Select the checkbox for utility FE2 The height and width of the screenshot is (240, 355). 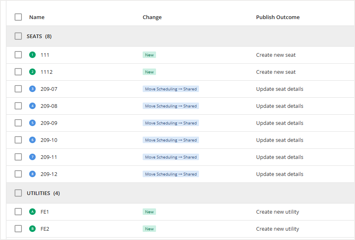click(18, 229)
